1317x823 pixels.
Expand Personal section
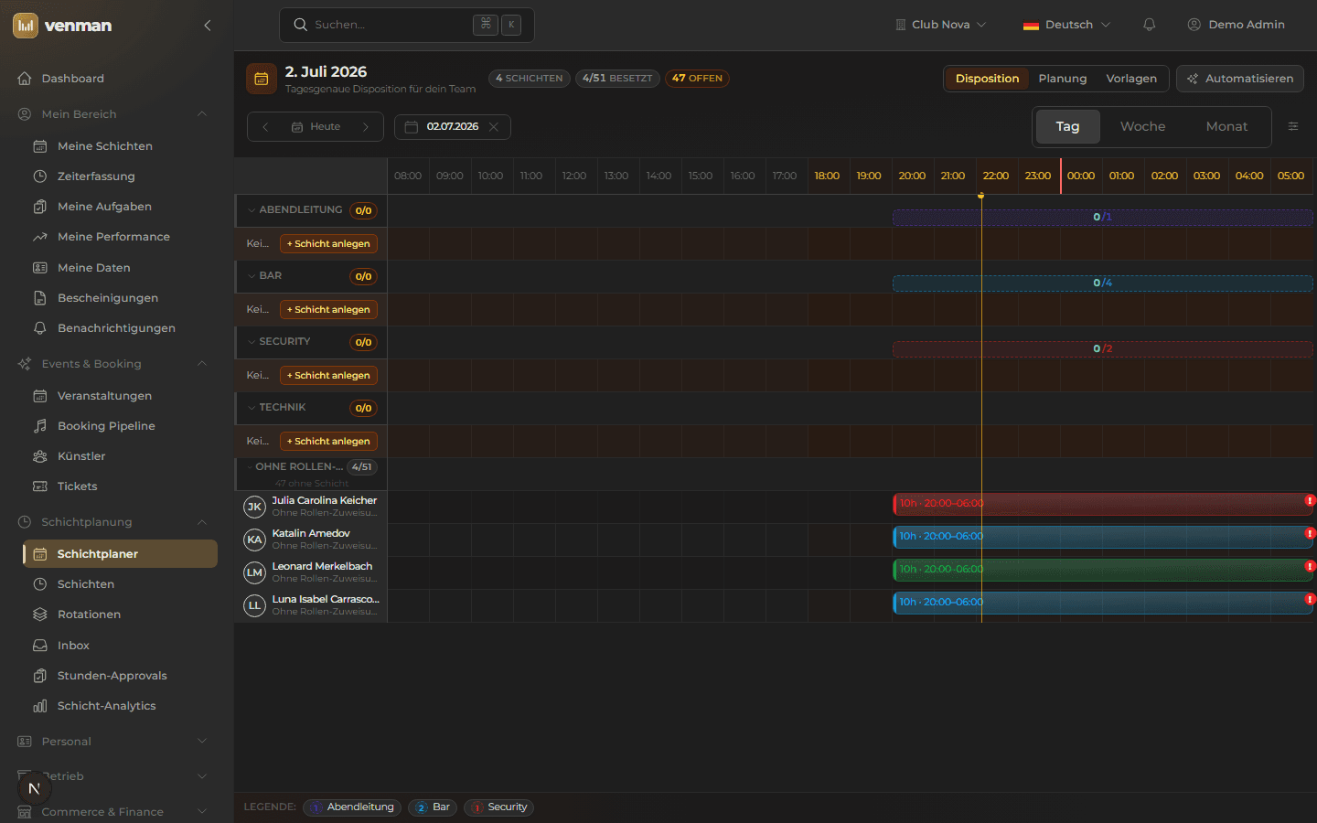[202, 742]
